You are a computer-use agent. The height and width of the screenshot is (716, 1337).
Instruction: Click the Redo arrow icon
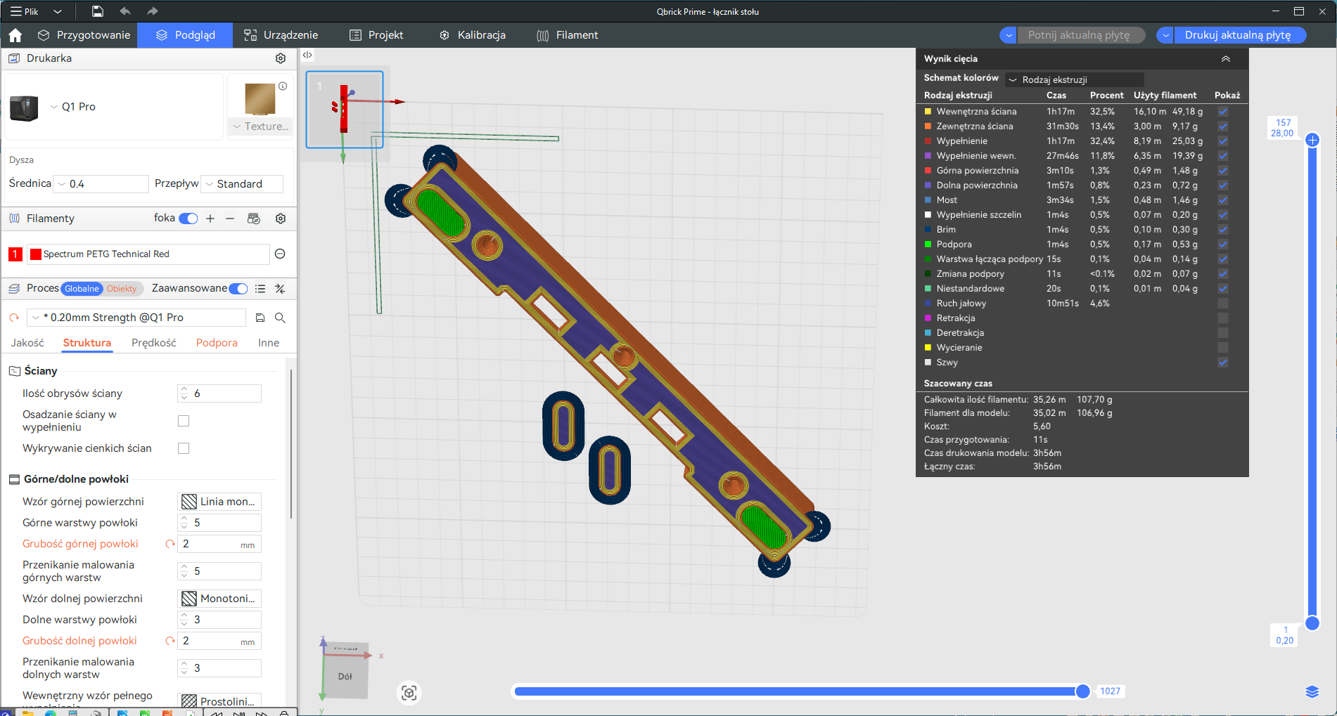[x=152, y=11]
